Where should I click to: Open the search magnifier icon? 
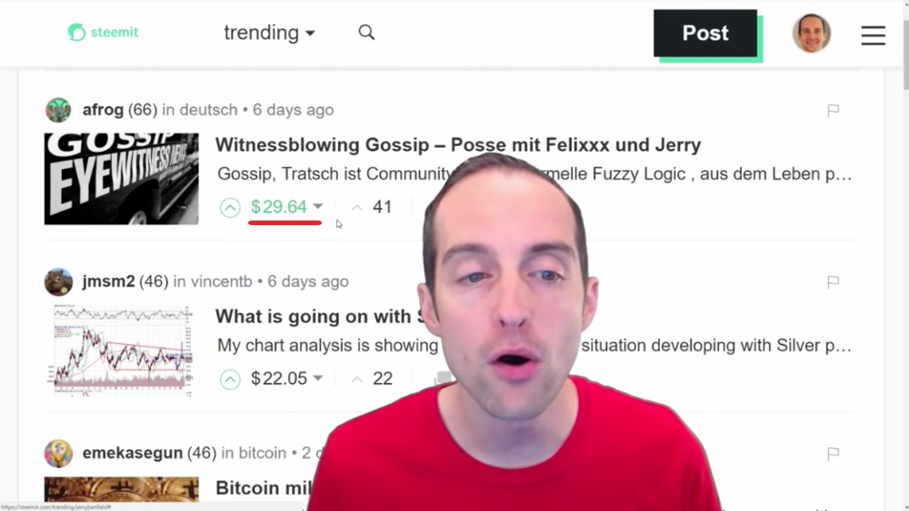click(x=366, y=33)
